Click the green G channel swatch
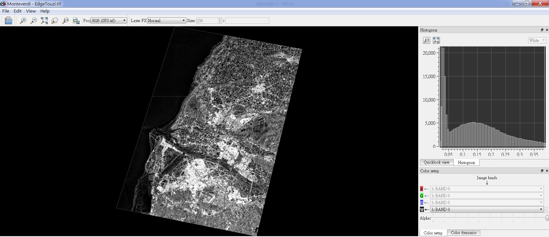Image resolution: width=549 pixels, height=237 pixels. pyautogui.click(x=422, y=196)
